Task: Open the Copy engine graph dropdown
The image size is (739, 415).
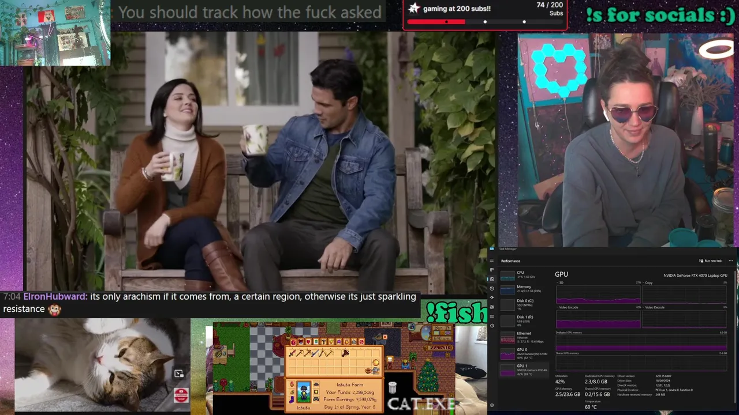Action: 647,282
